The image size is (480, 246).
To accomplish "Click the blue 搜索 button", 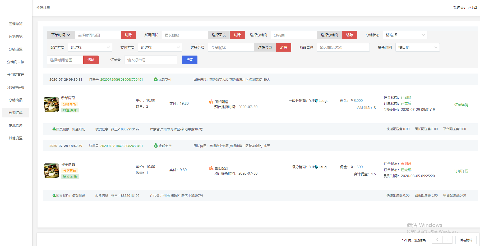I will click(190, 60).
